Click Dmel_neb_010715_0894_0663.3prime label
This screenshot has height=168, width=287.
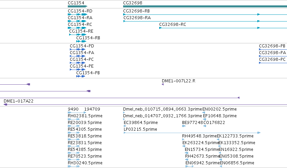[162, 109]
